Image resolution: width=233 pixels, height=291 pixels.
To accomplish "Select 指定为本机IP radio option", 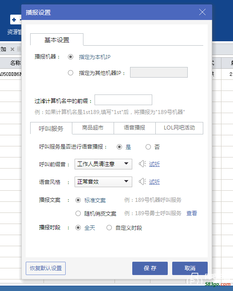I will [71, 57].
